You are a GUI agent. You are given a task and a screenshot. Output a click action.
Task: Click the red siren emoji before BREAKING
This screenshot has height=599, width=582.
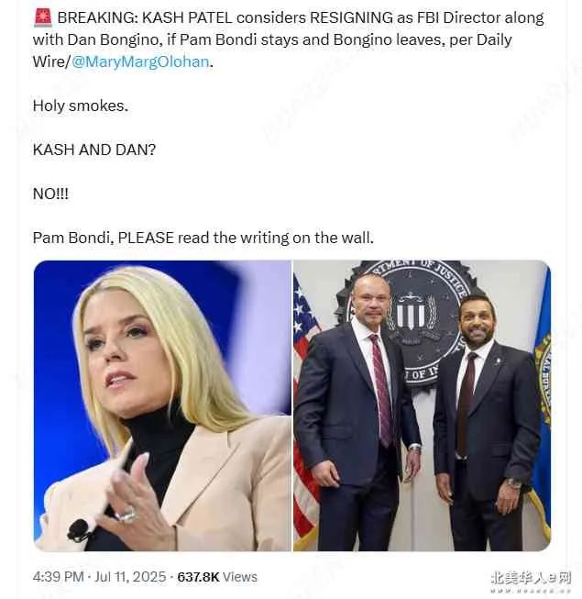coord(43,18)
